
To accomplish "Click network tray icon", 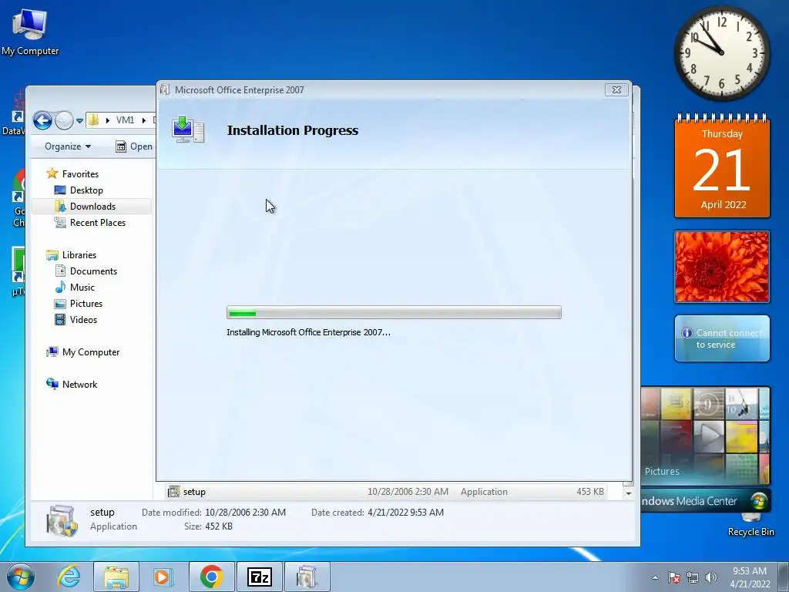I will coord(693,577).
